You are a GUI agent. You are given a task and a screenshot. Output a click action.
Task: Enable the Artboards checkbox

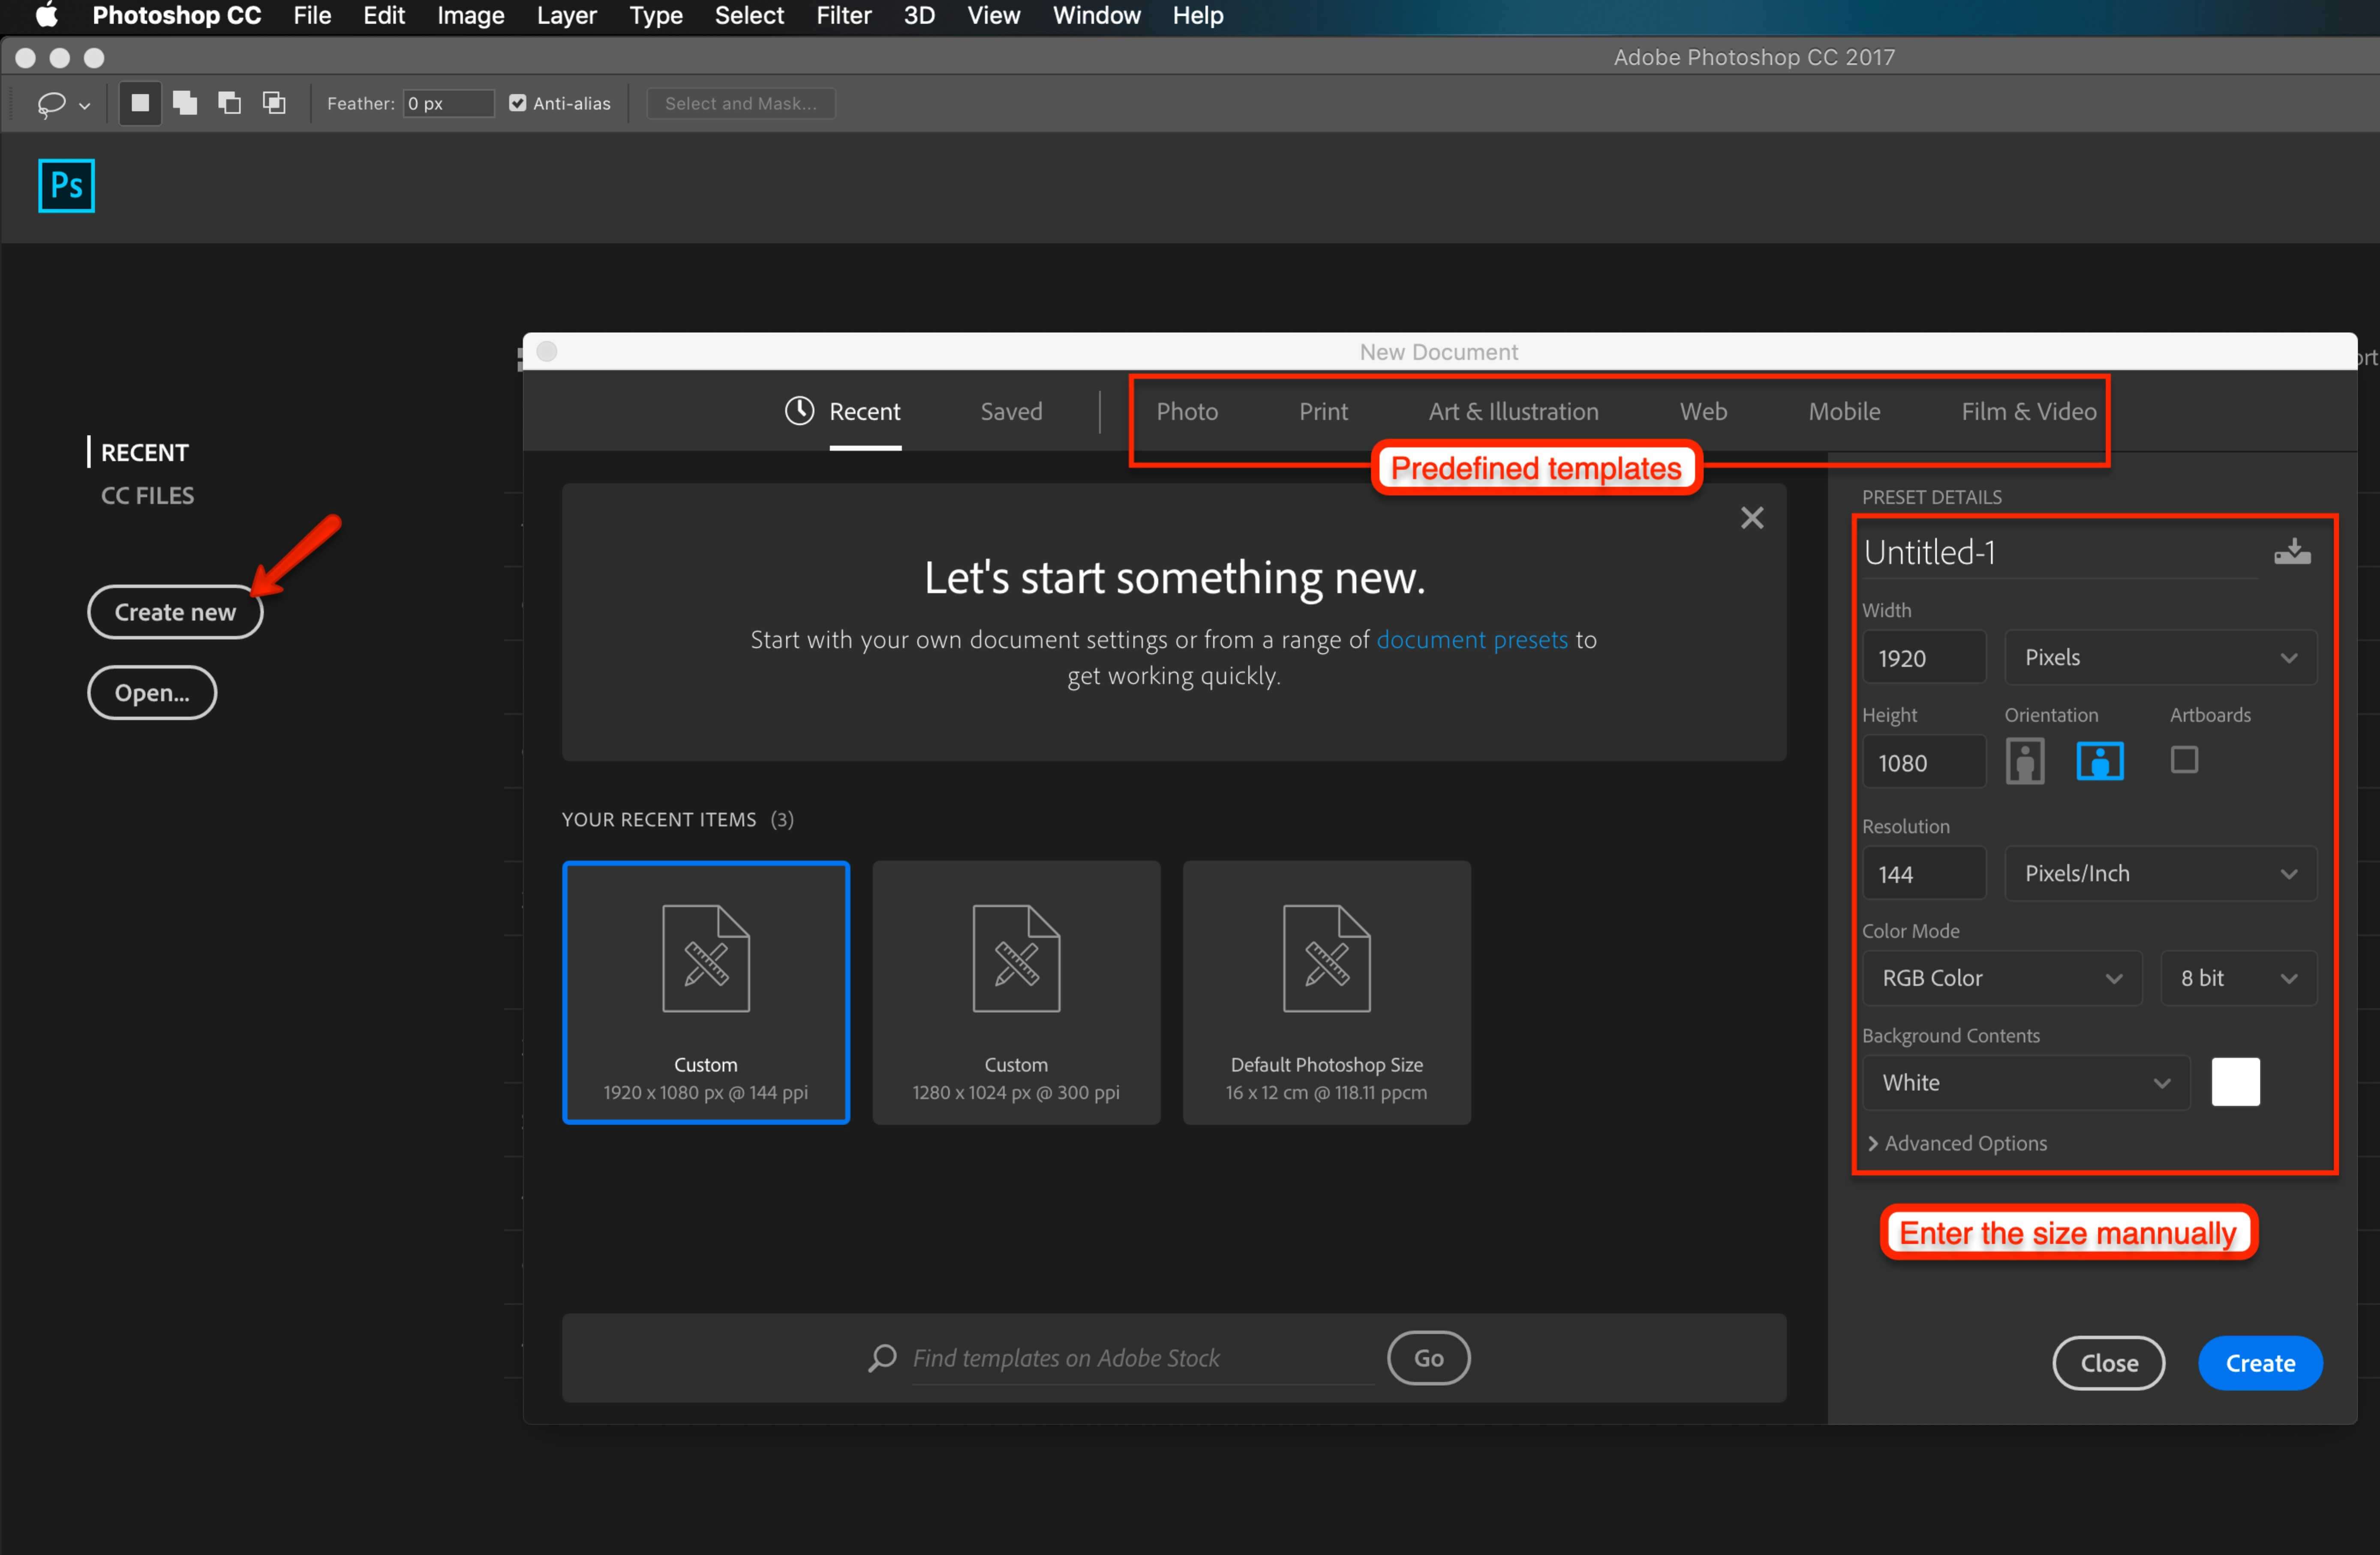pyautogui.click(x=2184, y=760)
